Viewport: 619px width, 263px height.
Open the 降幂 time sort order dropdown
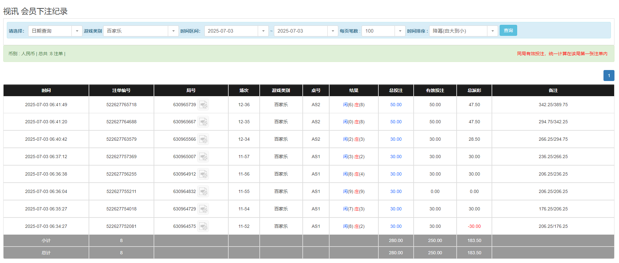tap(492, 31)
